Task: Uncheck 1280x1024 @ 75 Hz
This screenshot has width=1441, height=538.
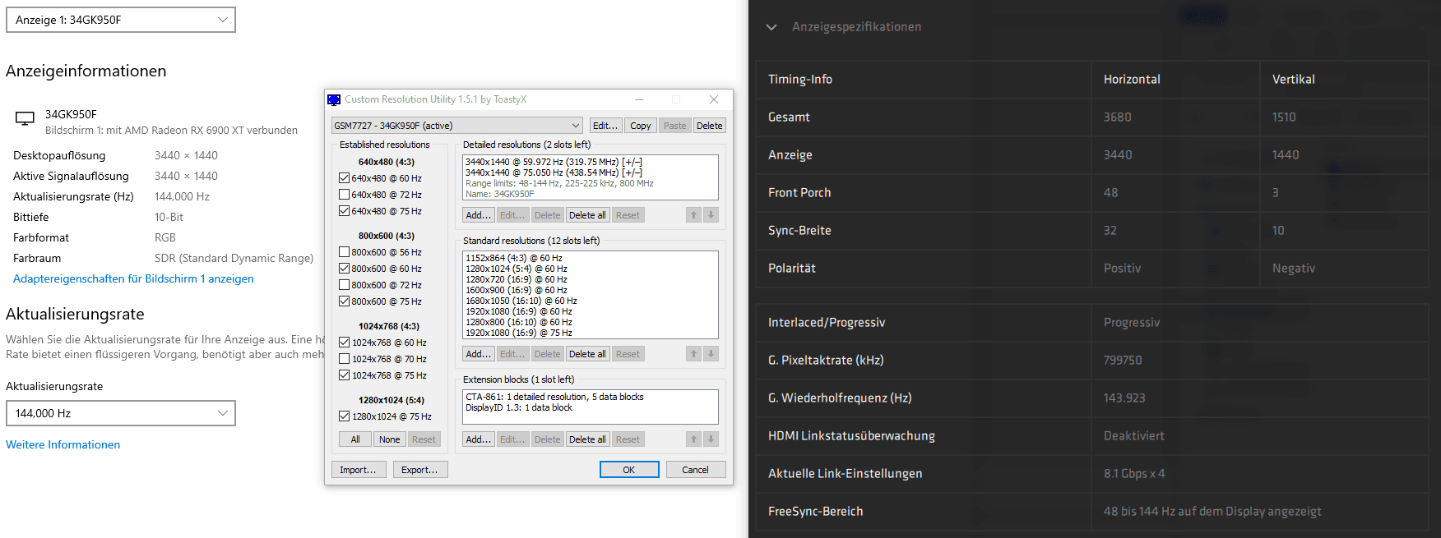Action: 345,416
